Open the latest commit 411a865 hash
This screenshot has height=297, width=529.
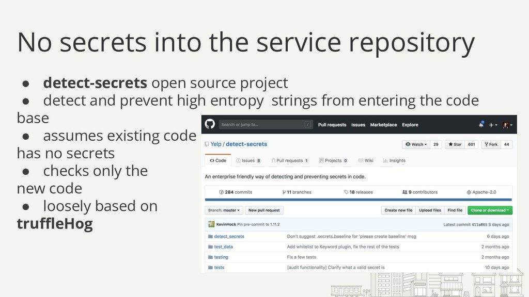click(x=479, y=225)
